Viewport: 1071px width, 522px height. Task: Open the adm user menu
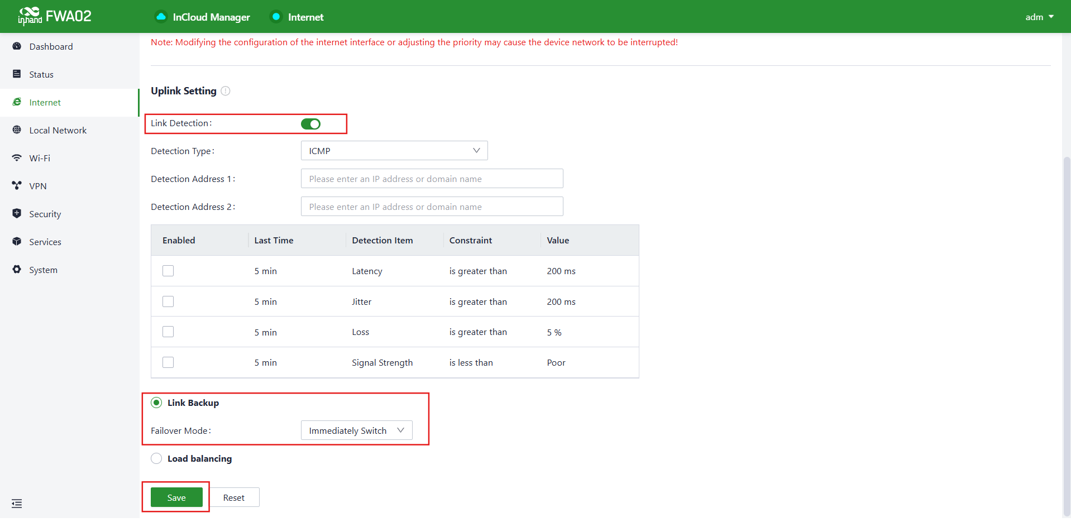point(1039,17)
